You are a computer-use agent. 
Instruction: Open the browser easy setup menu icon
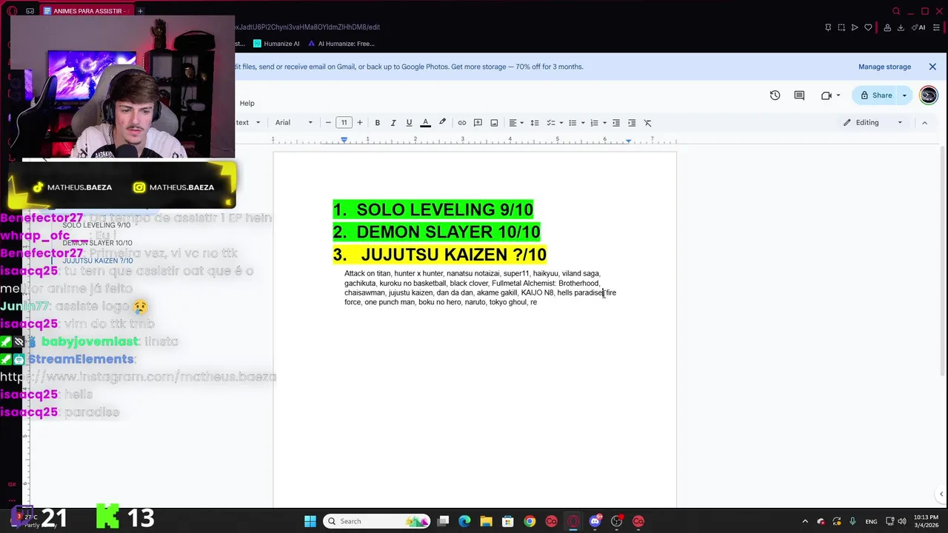coord(936,27)
